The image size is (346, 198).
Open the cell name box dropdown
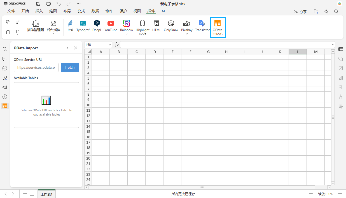pyautogui.click(x=109, y=44)
